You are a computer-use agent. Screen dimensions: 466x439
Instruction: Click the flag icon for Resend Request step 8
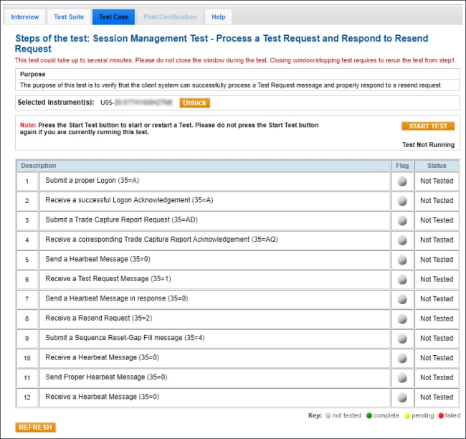[402, 318]
